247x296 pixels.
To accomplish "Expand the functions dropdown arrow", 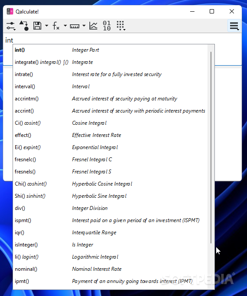I will pyautogui.click(x=65, y=26).
